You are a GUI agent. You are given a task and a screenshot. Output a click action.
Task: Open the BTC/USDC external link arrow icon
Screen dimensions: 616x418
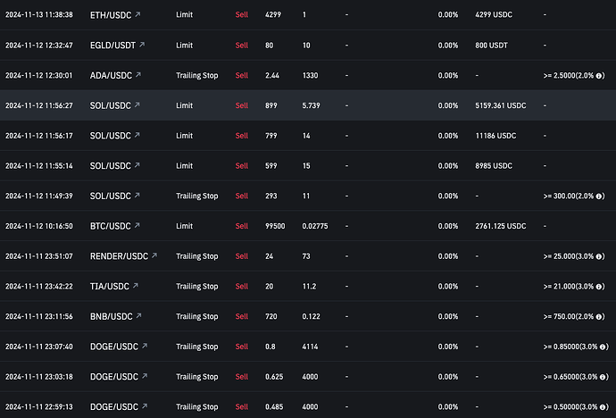pos(137,225)
